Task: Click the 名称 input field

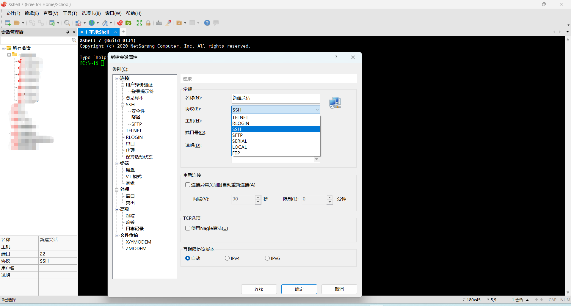Action: (276, 98)
